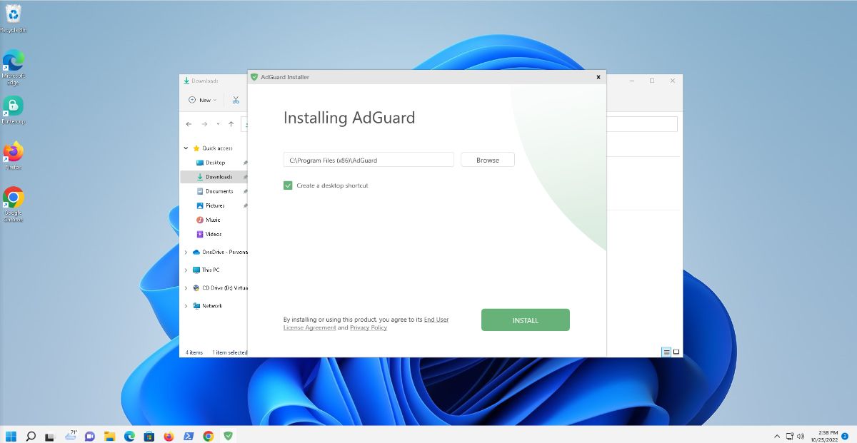Image resolution: width=857 pixels, height=443 pixels.
Task: Open the Buttercup app on the desktop
Action: click(13, 106)
